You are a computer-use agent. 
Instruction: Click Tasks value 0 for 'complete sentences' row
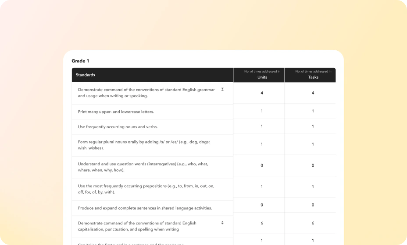pos(313,205)
